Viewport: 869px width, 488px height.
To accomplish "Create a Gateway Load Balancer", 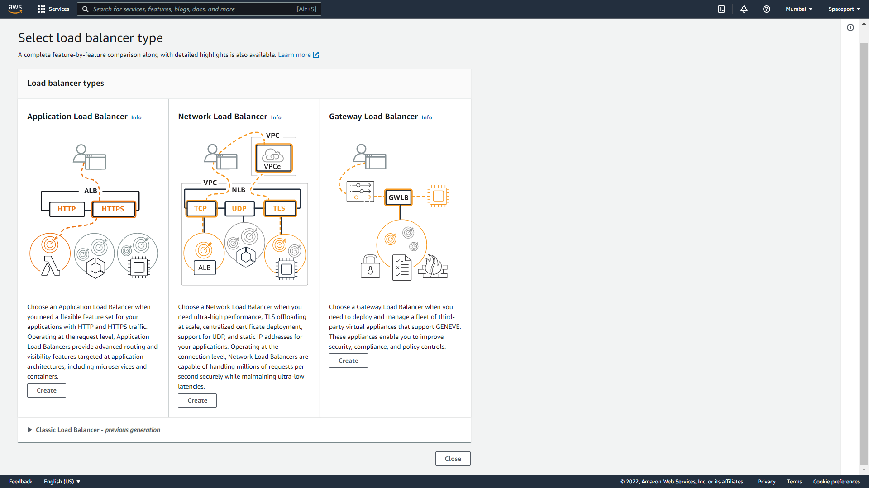I will coord(349,361).
